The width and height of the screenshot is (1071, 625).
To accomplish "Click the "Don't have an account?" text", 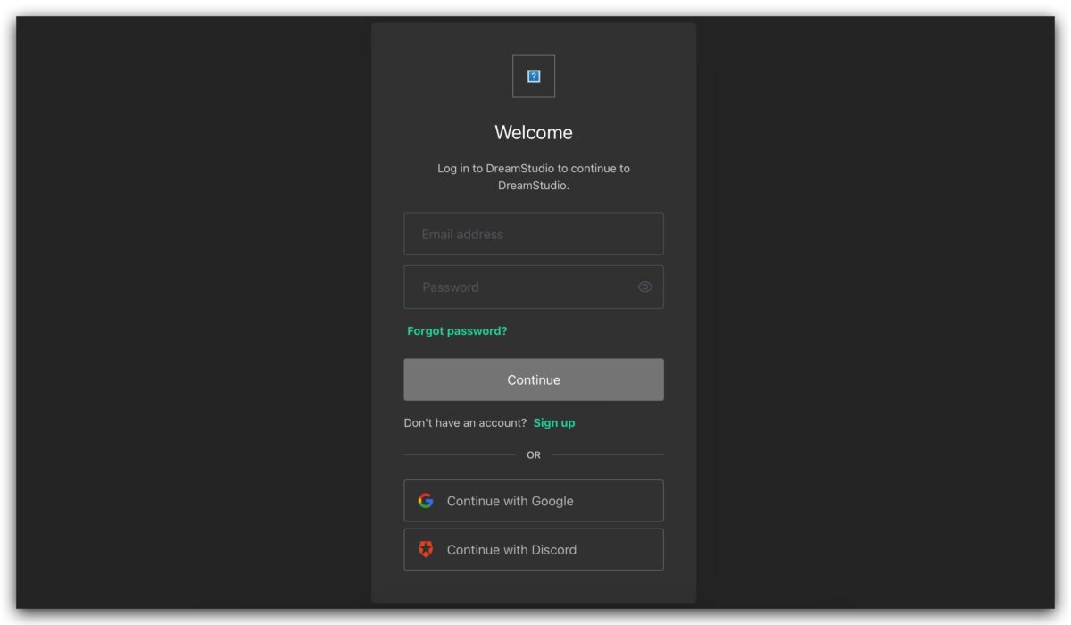I will point(465,423).
